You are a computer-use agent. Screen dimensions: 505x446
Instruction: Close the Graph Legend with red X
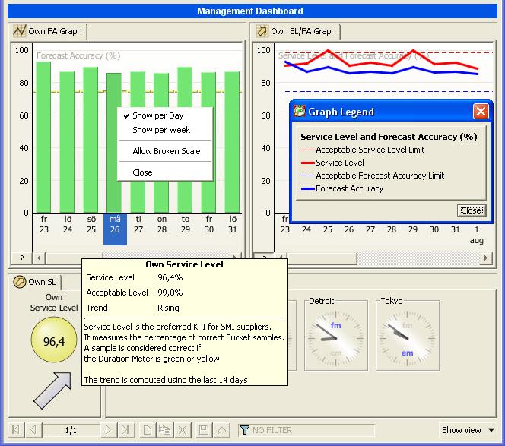[480, 112]
